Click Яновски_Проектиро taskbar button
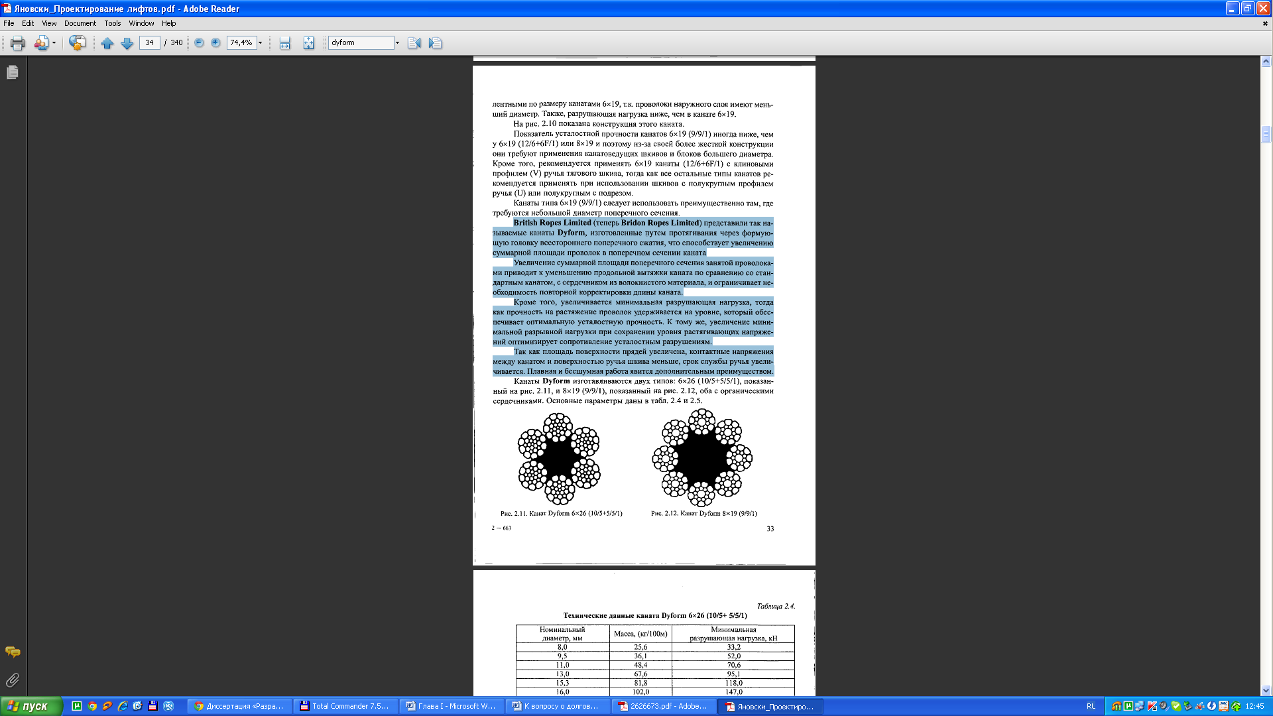 coord(771,706)
